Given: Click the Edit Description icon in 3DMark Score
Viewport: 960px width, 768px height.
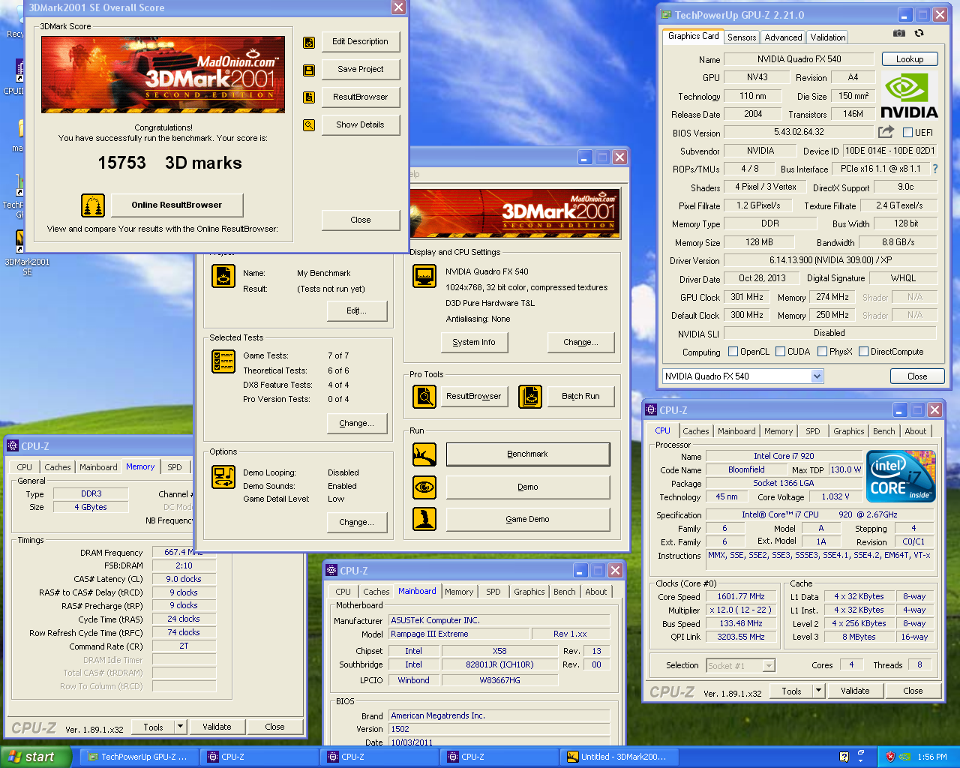Looking at the screenshot, I should pos(309,43).
